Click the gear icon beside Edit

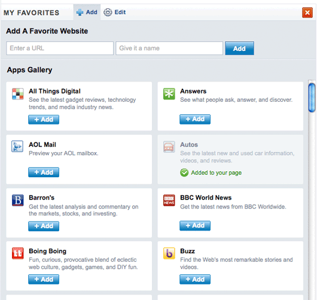[x=108, y=13]
